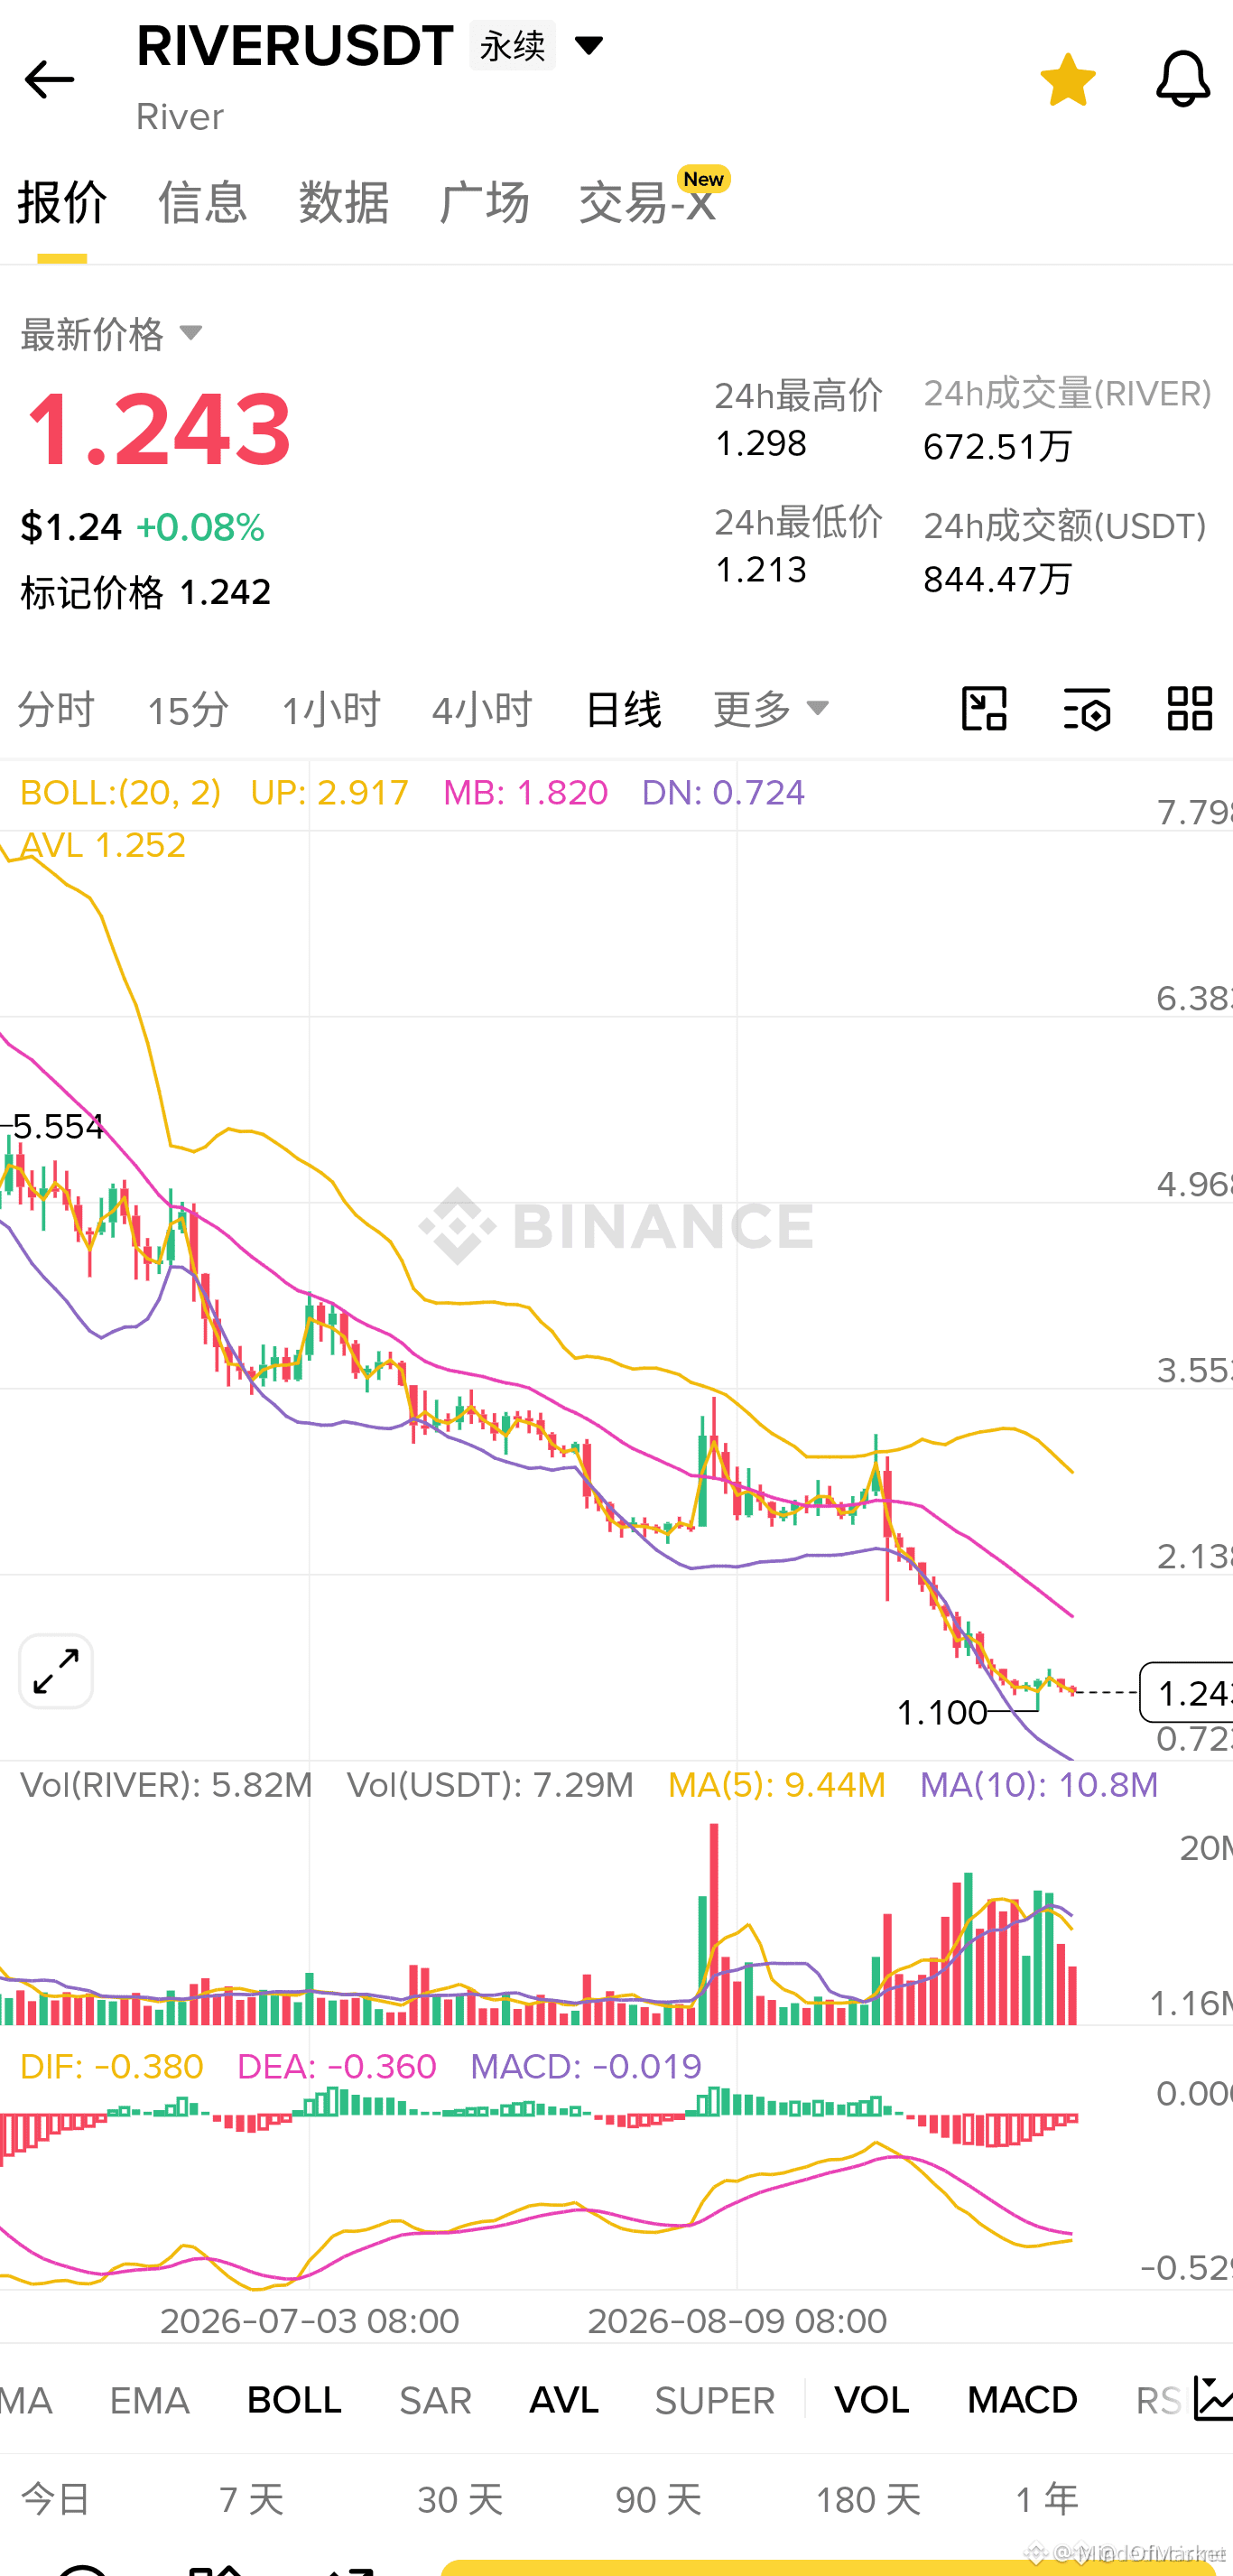This screenshot has width=1233, height=2576.
Task: Enable the SAR indicator
Action: (435, 2400)
